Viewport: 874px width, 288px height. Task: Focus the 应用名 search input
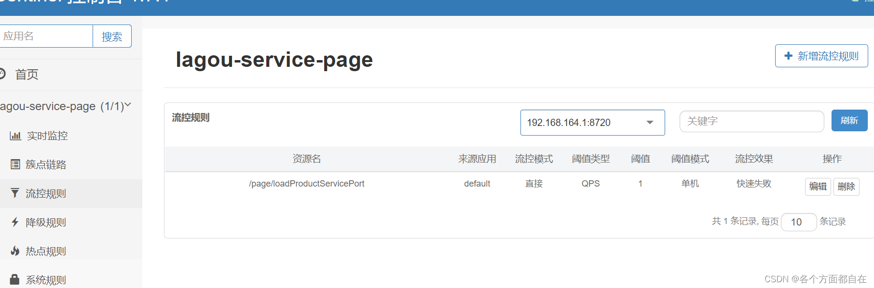pyautogui.click(x=46, y=37)
